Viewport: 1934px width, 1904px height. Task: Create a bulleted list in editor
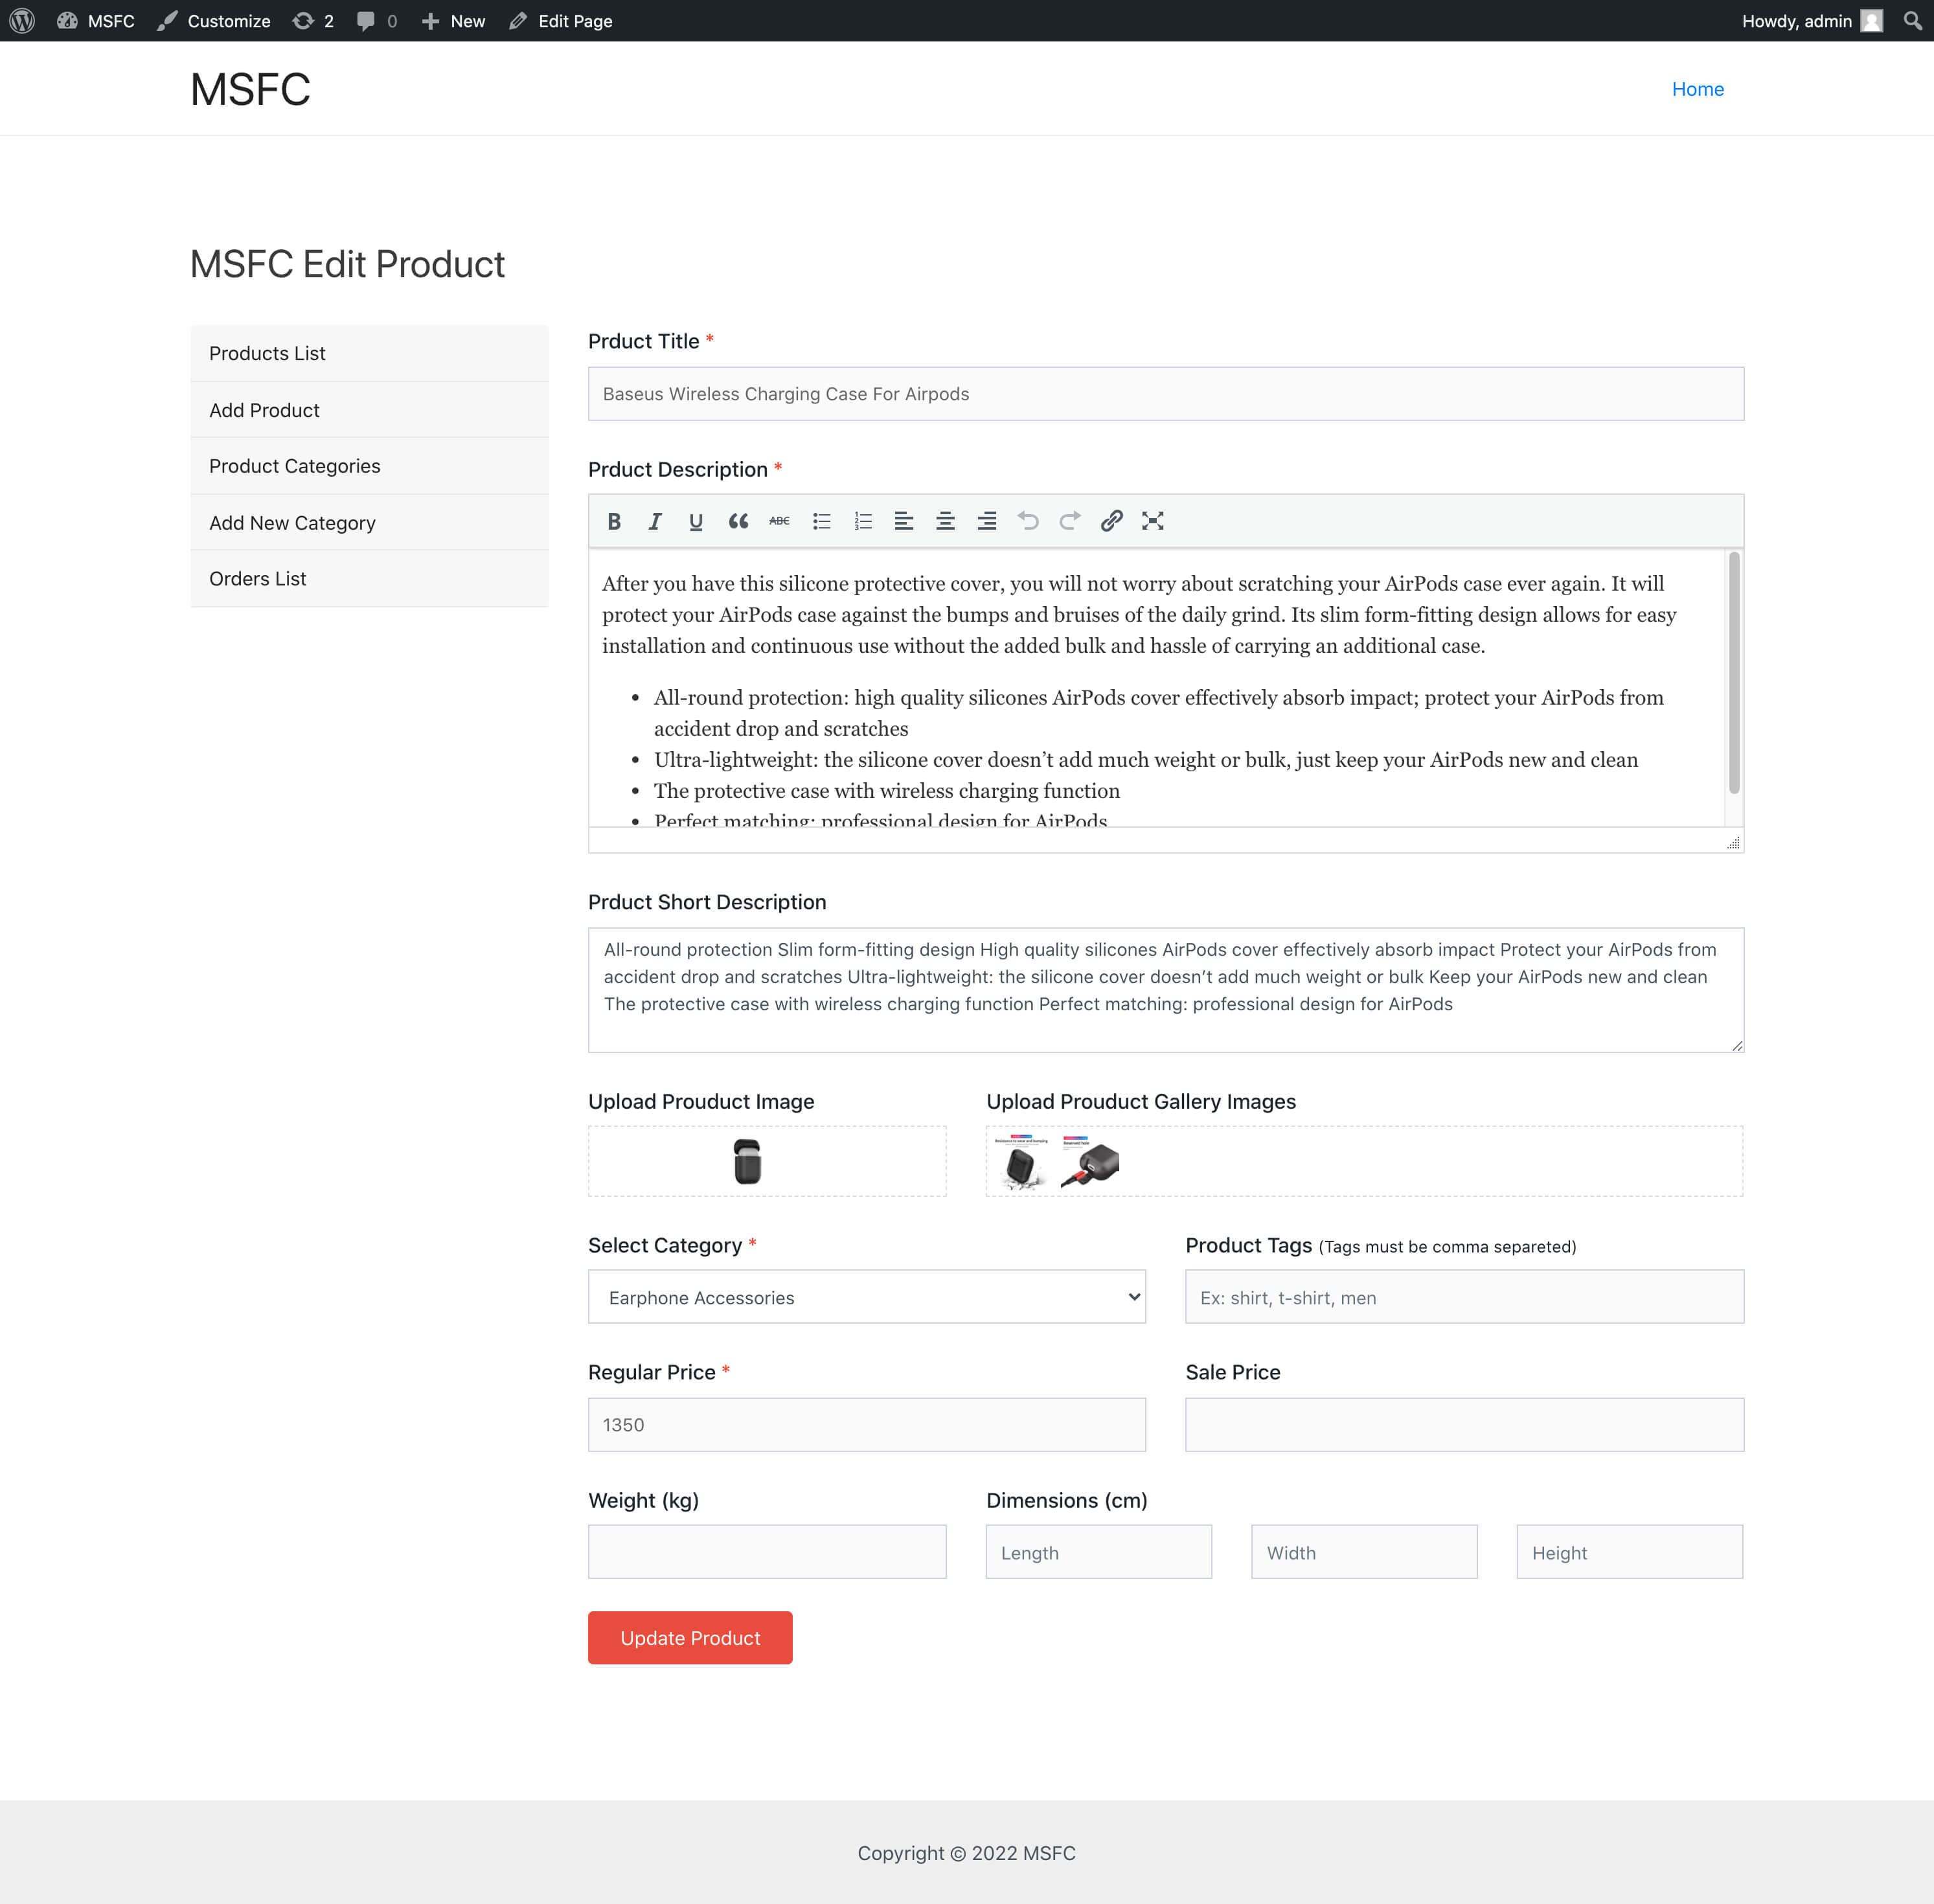tap(821, 521)
